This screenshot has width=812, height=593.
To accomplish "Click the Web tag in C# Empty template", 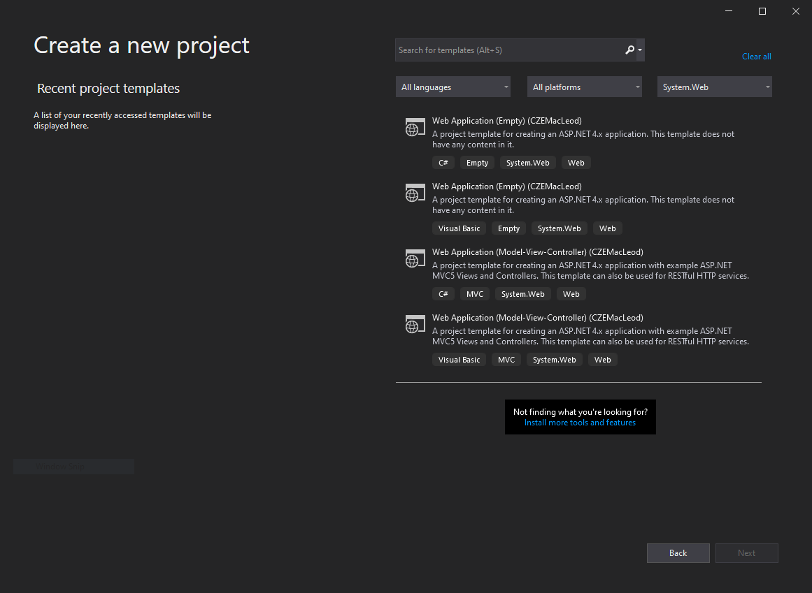I will 576,163.
